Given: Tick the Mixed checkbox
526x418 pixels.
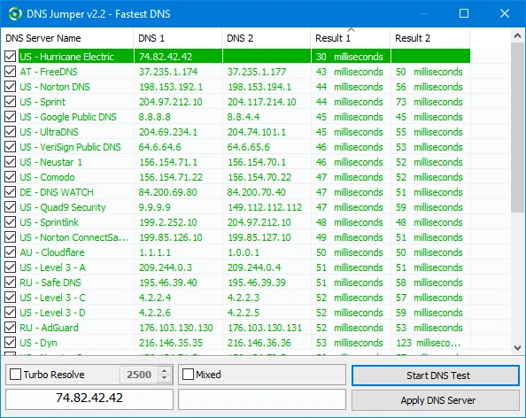Looking at the screenshot, I should tap(188, 375).
